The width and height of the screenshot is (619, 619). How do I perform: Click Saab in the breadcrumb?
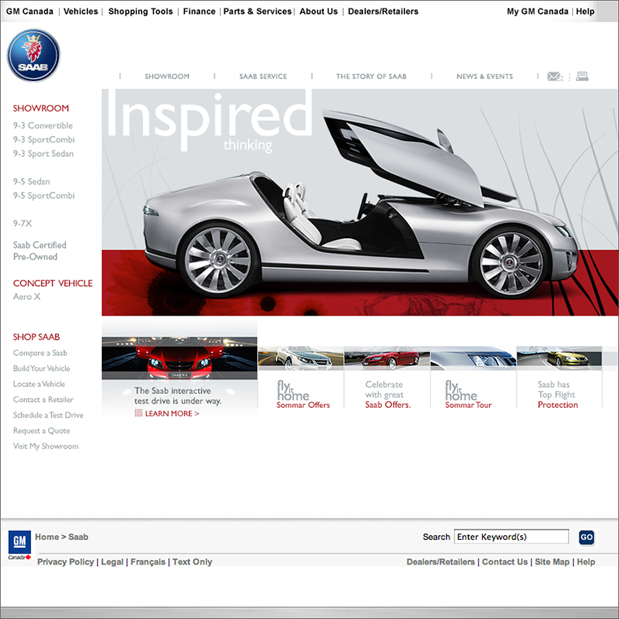[78, 537]
